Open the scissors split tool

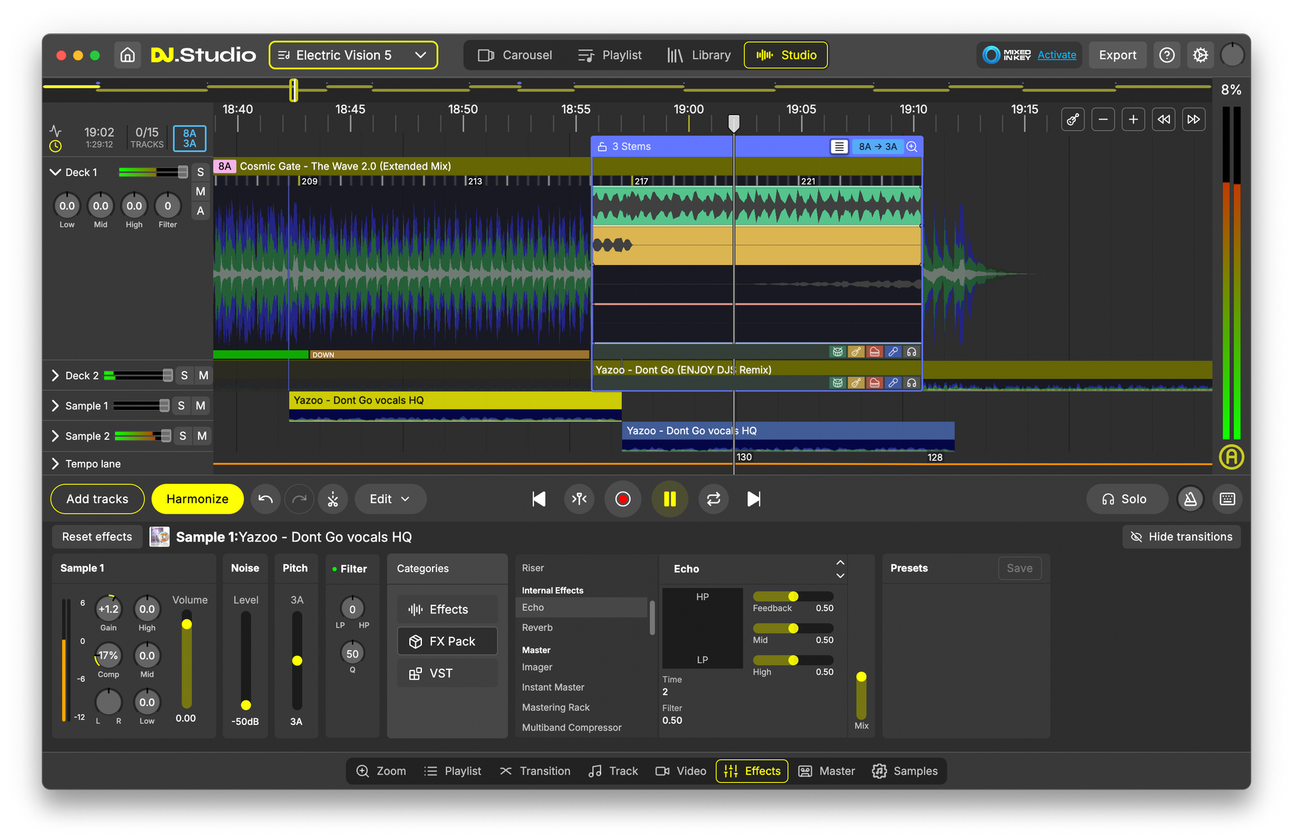(333, 499)
